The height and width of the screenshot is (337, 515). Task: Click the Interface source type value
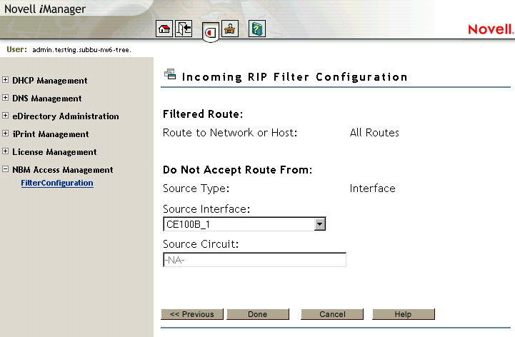pyautogui.click(x=372, y=188)
